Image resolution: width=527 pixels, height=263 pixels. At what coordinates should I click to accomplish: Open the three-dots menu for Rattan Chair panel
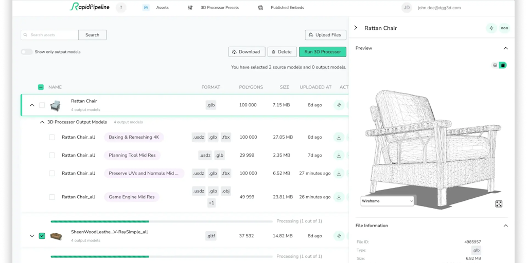tap(504, 28)
